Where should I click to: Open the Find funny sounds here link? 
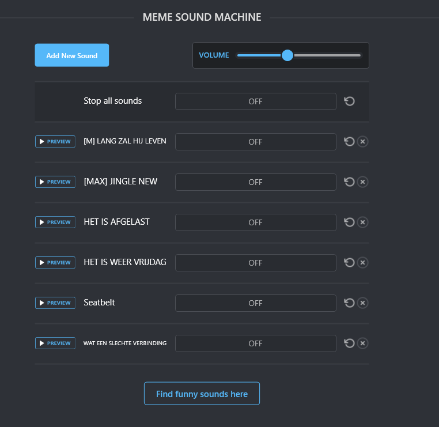[x=202, y=394]
